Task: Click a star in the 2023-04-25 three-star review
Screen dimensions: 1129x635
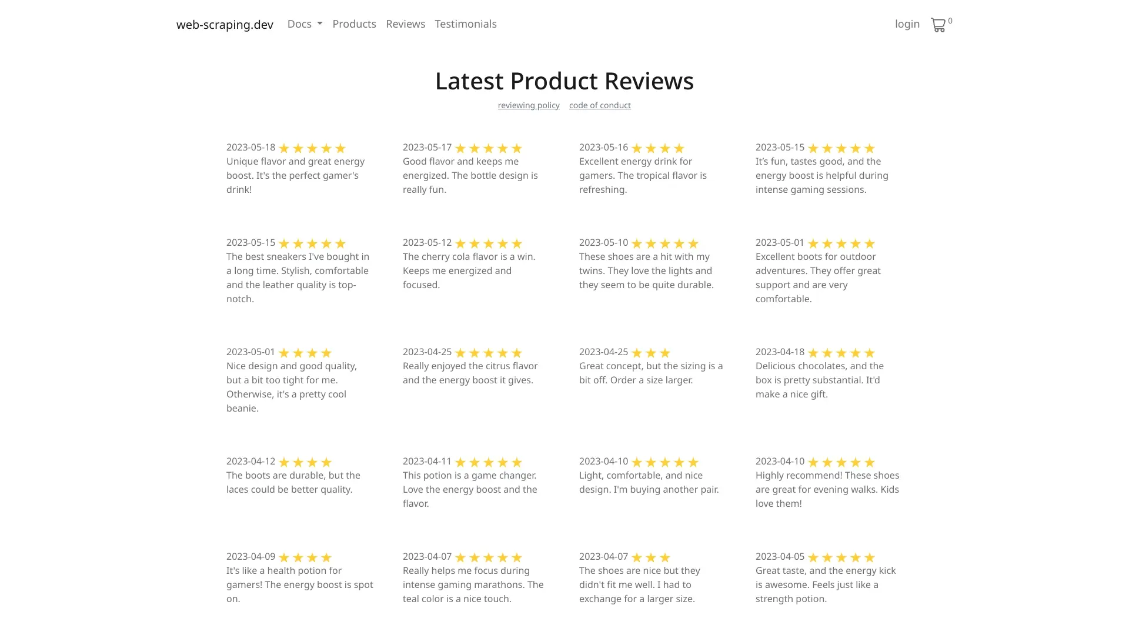Action: 651,353
